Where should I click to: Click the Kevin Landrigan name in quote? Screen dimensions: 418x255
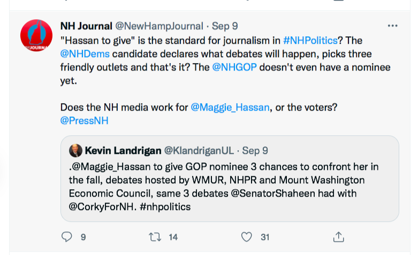point(120,150)
